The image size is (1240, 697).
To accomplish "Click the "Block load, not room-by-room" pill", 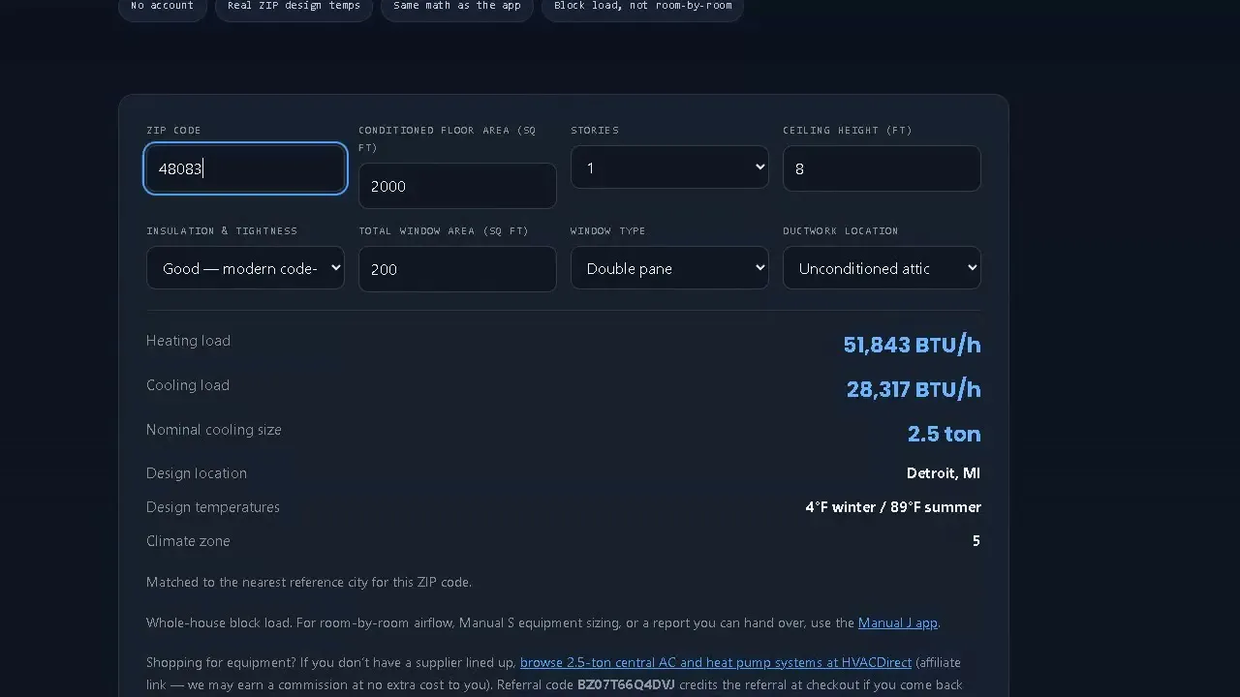I will click(x=642, y=6).
